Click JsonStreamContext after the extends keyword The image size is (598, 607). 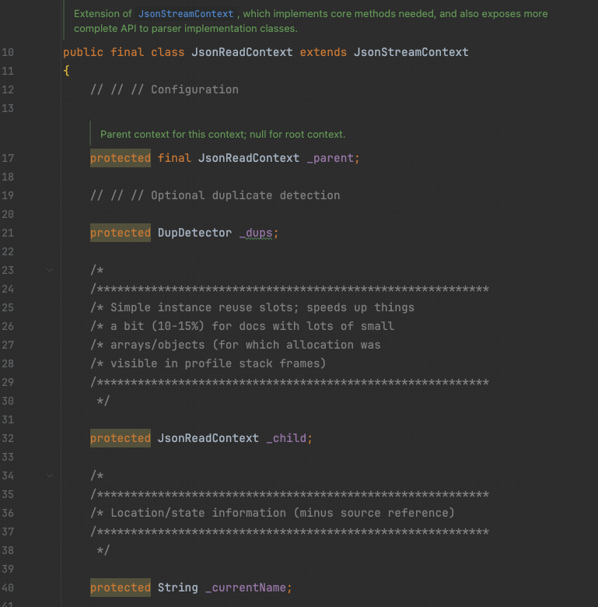coord(411,52)
